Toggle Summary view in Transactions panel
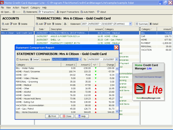Viewport: 173px width, 130px height. [142, 24]
